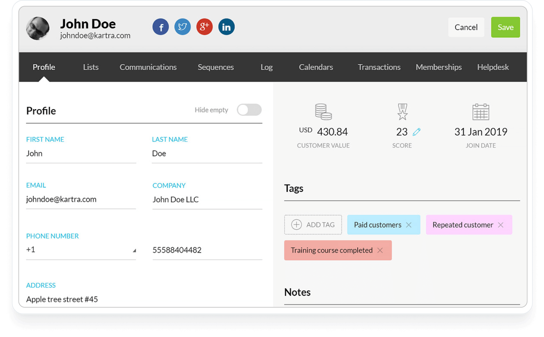Enable the Hide empty toggle
Image resolution: width=544 pixels, height=337 pixels.
[249, 110]
